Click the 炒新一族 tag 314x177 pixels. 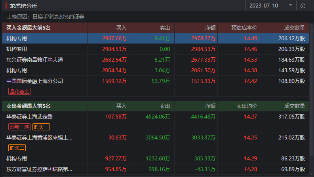19,127
